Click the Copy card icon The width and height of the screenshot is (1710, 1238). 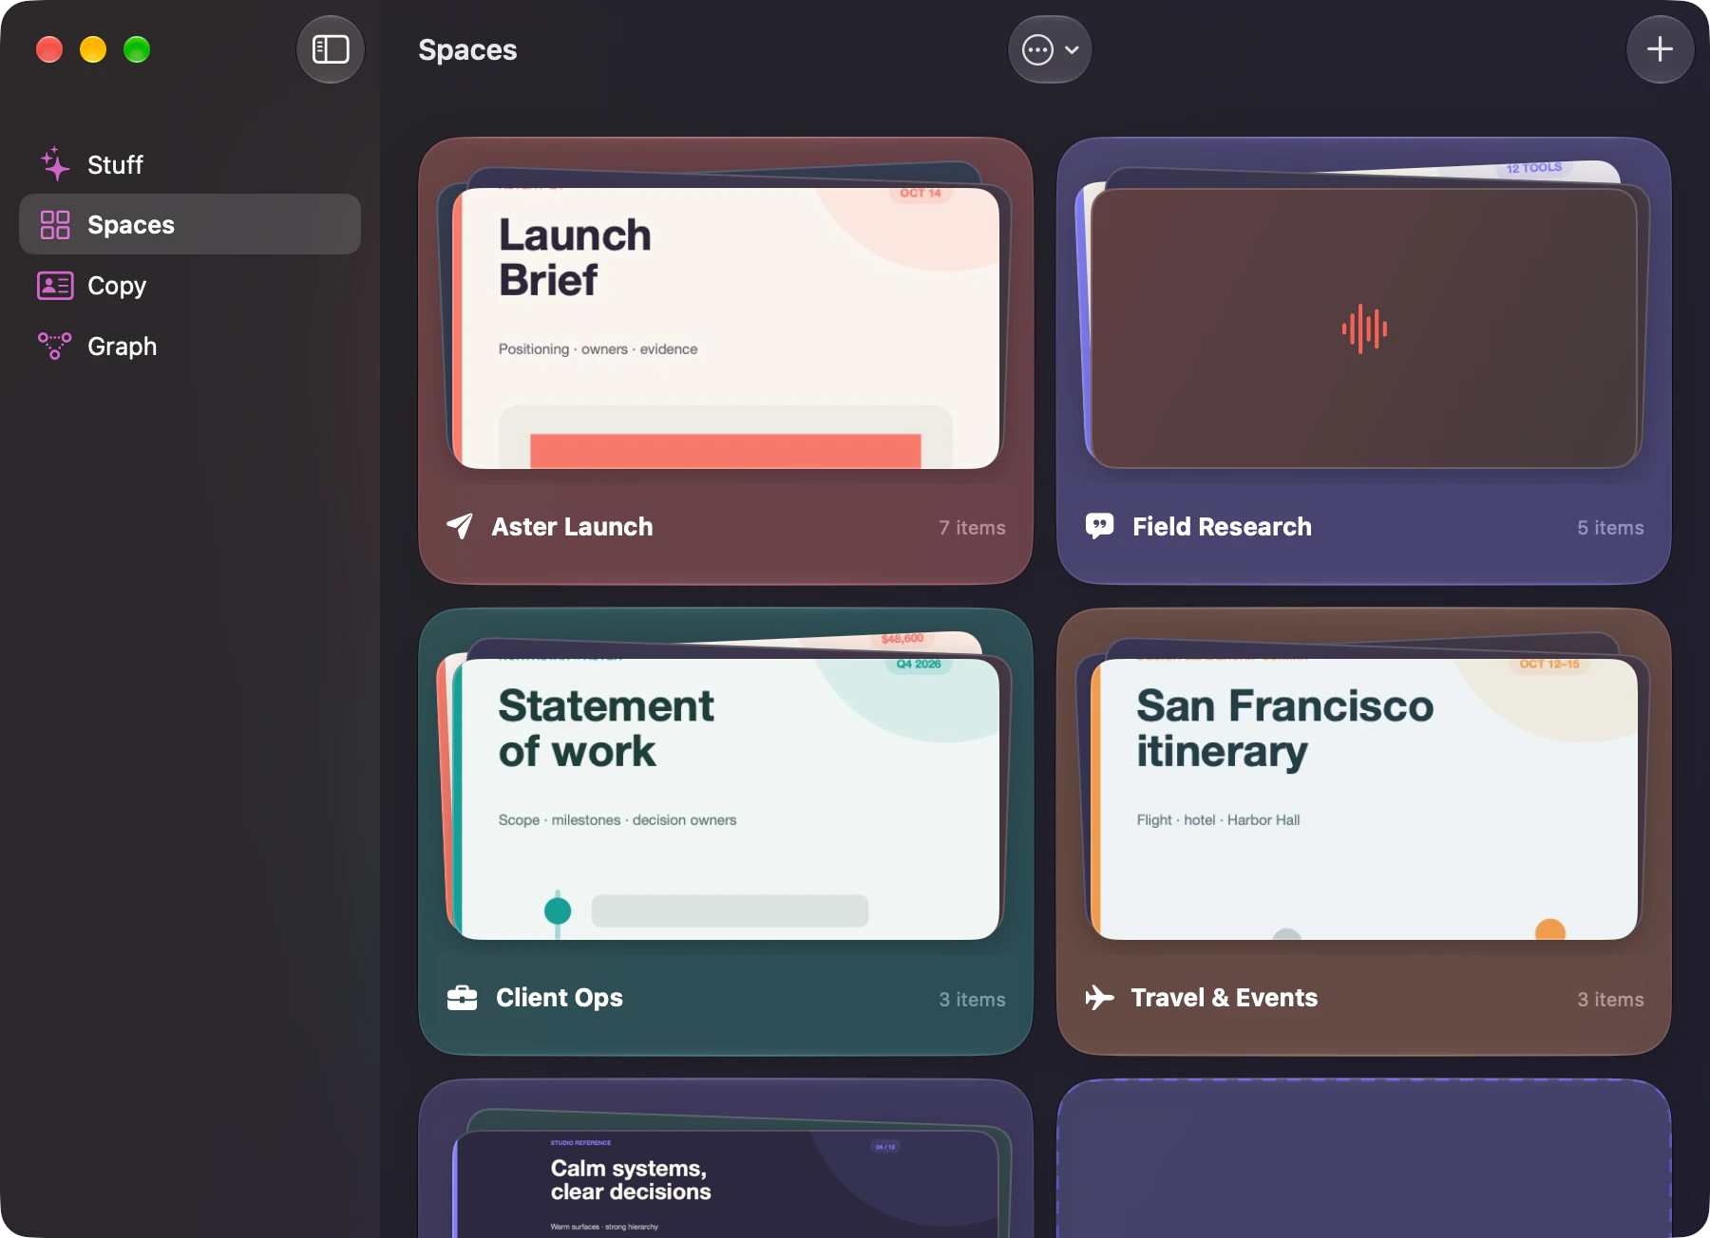(x=55, y=286)
